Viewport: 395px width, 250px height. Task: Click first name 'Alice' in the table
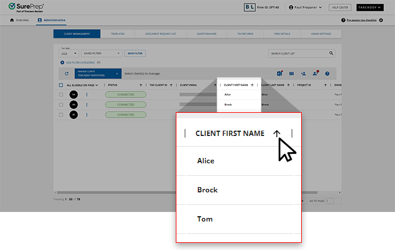[227, 94]
